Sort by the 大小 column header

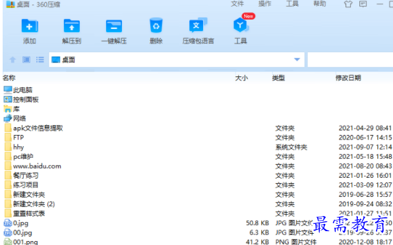point(241,78)
